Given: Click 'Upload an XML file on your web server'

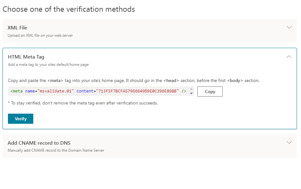Looking at the screenshot, I should coord(40,35).
